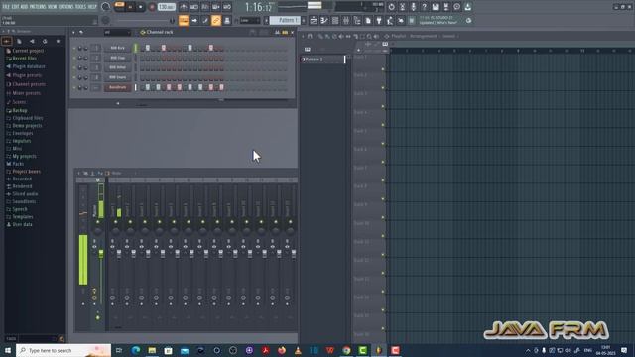Open the PATTERNS menu
The width and height of the screenshot is (635, 357).
point(38,7)
